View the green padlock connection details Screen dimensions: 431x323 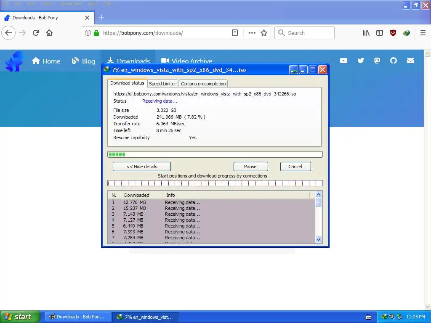[96, 33]
